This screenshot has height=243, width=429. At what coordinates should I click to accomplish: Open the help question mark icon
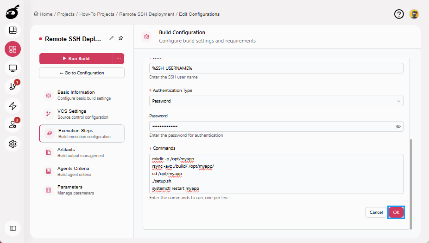point(399,14)
